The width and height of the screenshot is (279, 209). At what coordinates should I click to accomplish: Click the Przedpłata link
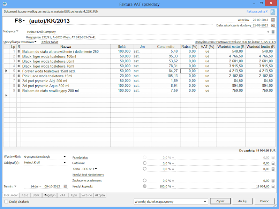tap(80, 158)
